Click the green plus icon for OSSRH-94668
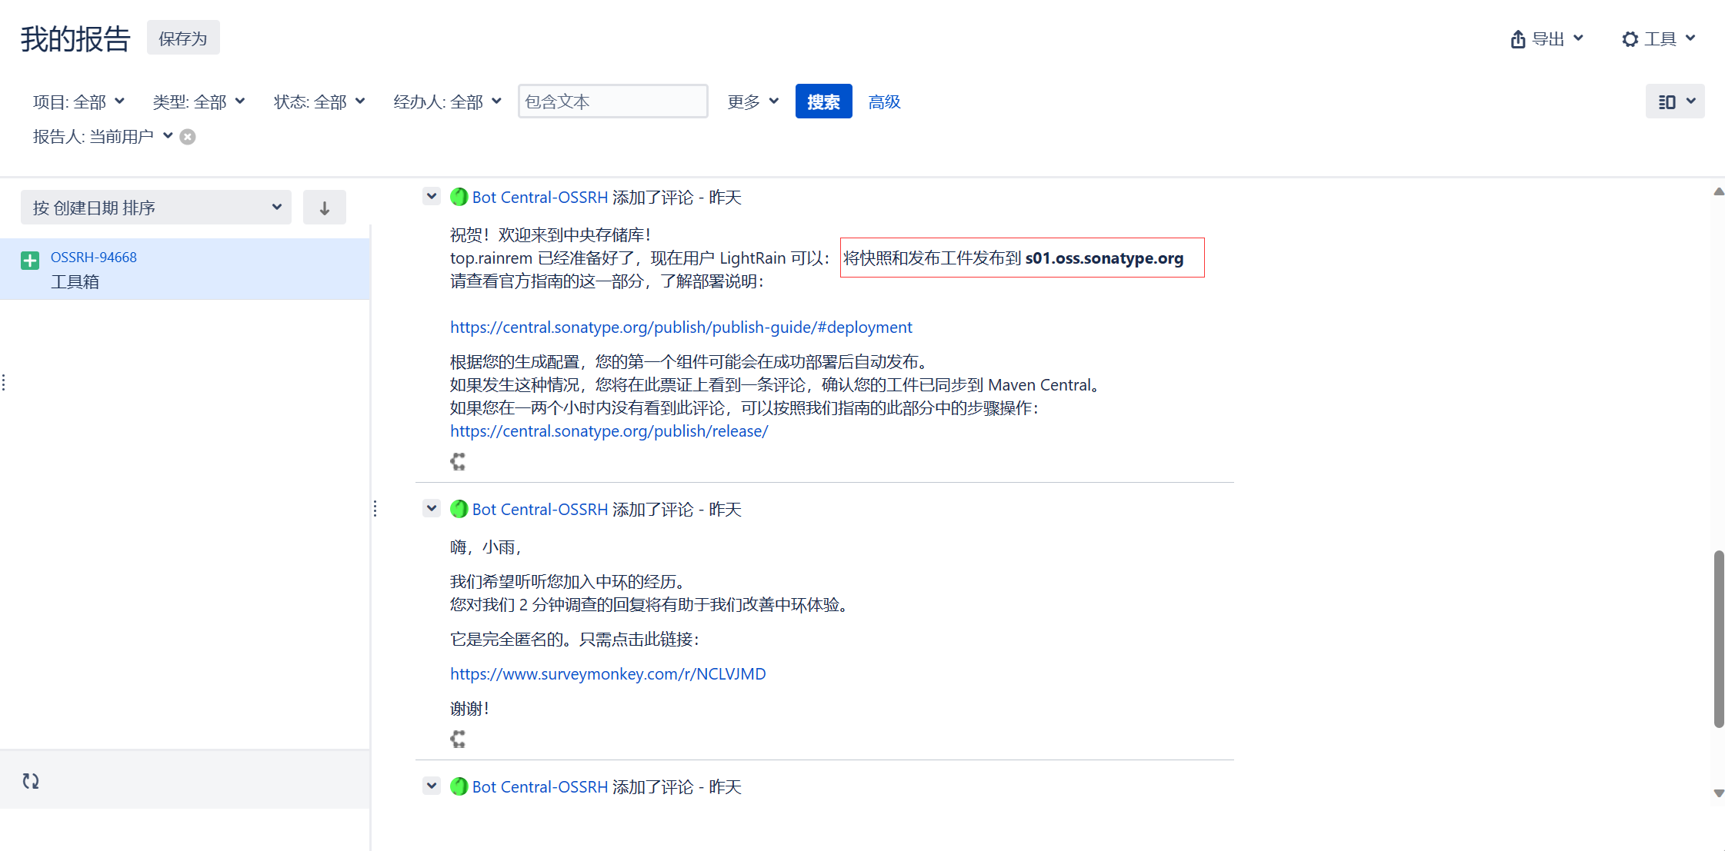This screenshot has height=851, width=1725. click(x=30, y=261)
